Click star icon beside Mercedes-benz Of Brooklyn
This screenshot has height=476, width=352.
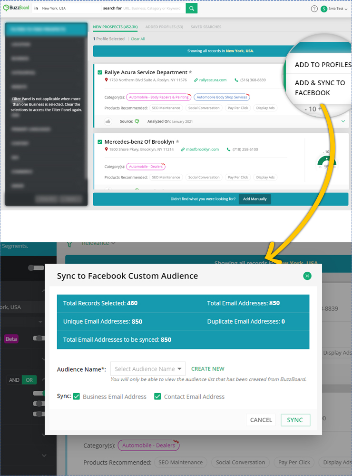177,141
